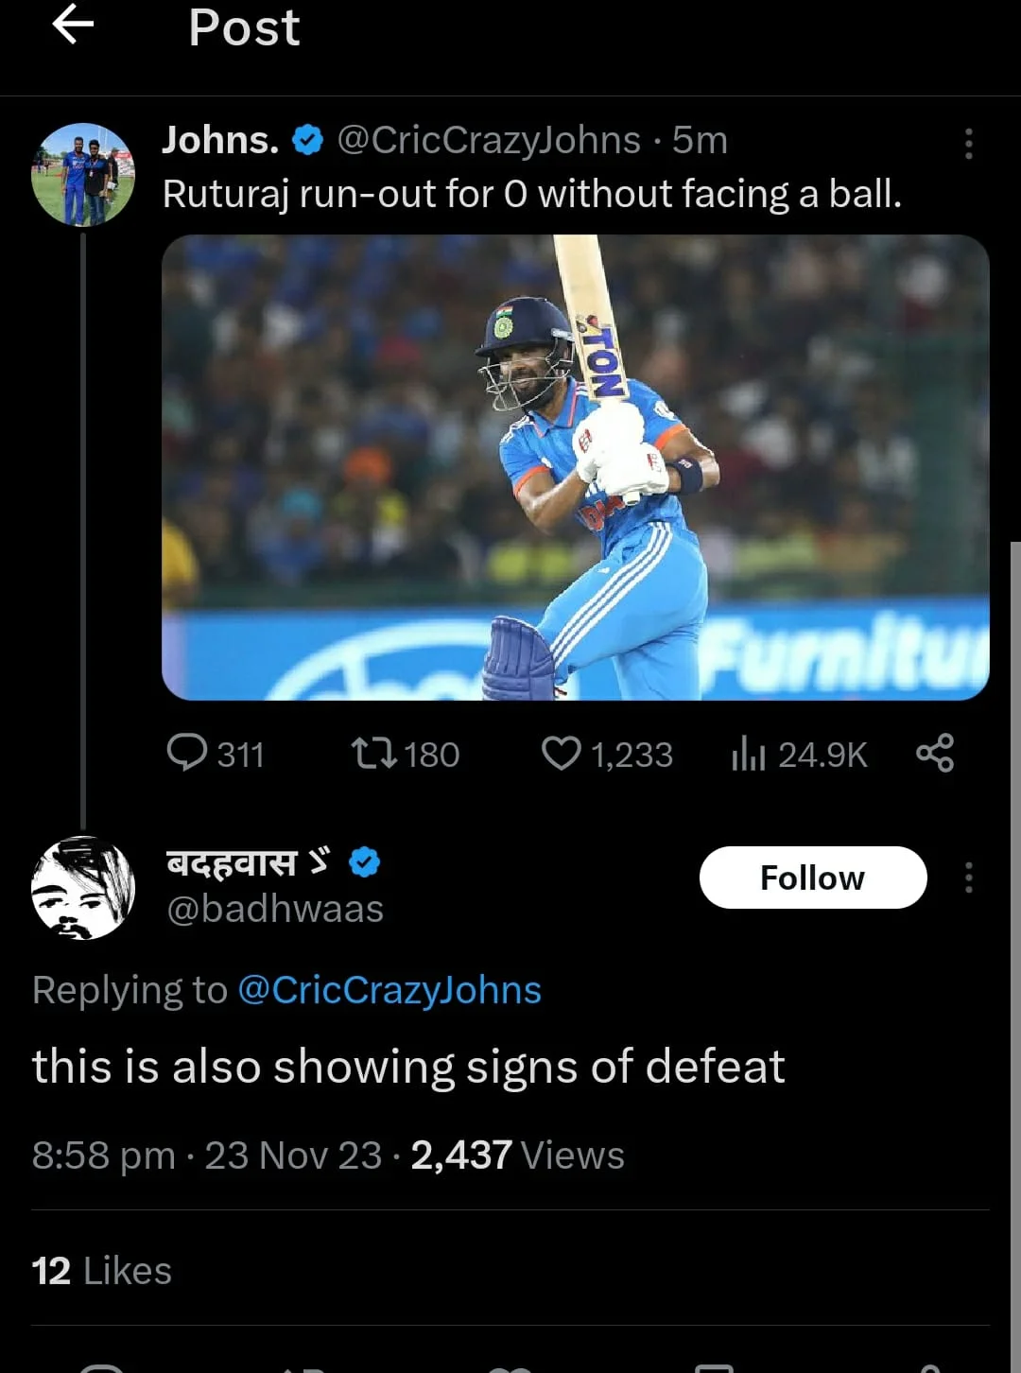Image resolution: width=1021 pixels, height=1373 pixels.
Task: Open the @CricCrazyJohns mention link
Action: click(x=389, y=990)
